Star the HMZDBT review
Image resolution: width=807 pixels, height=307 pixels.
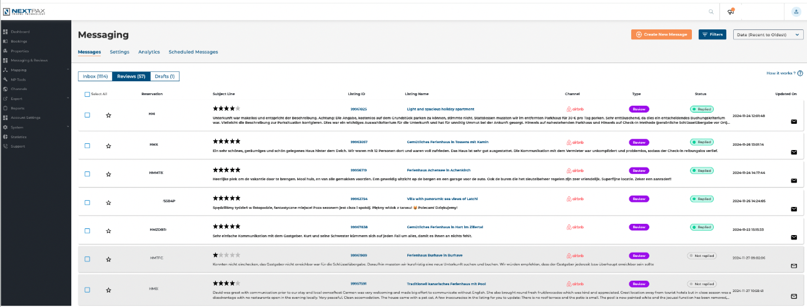click(108, 231)
